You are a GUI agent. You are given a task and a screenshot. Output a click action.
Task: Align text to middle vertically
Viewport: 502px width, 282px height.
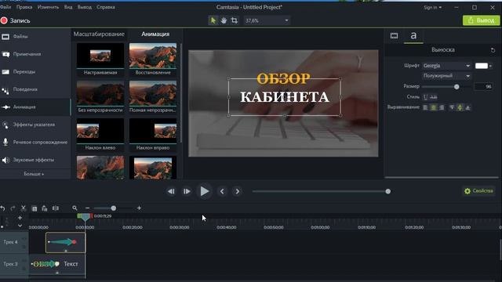pos(460,107)
